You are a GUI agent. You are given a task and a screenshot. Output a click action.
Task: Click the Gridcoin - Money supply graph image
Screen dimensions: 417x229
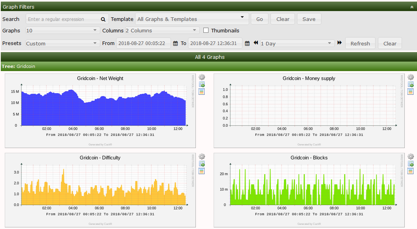tap(309, 111)
